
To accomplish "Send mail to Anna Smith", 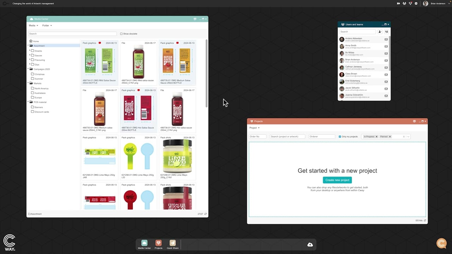I will 386,47.
